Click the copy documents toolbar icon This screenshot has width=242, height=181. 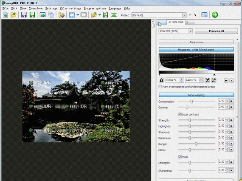51,15
